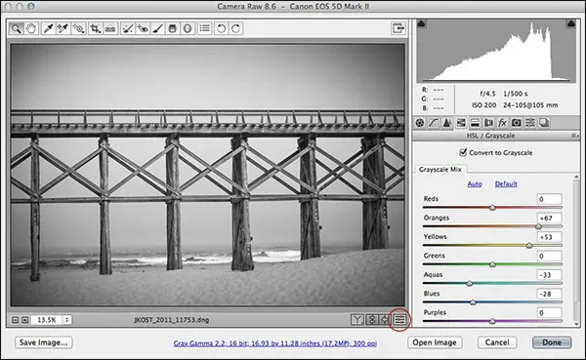Open the Tone Curve panel tab
The image size is (586, 360).
433,123
